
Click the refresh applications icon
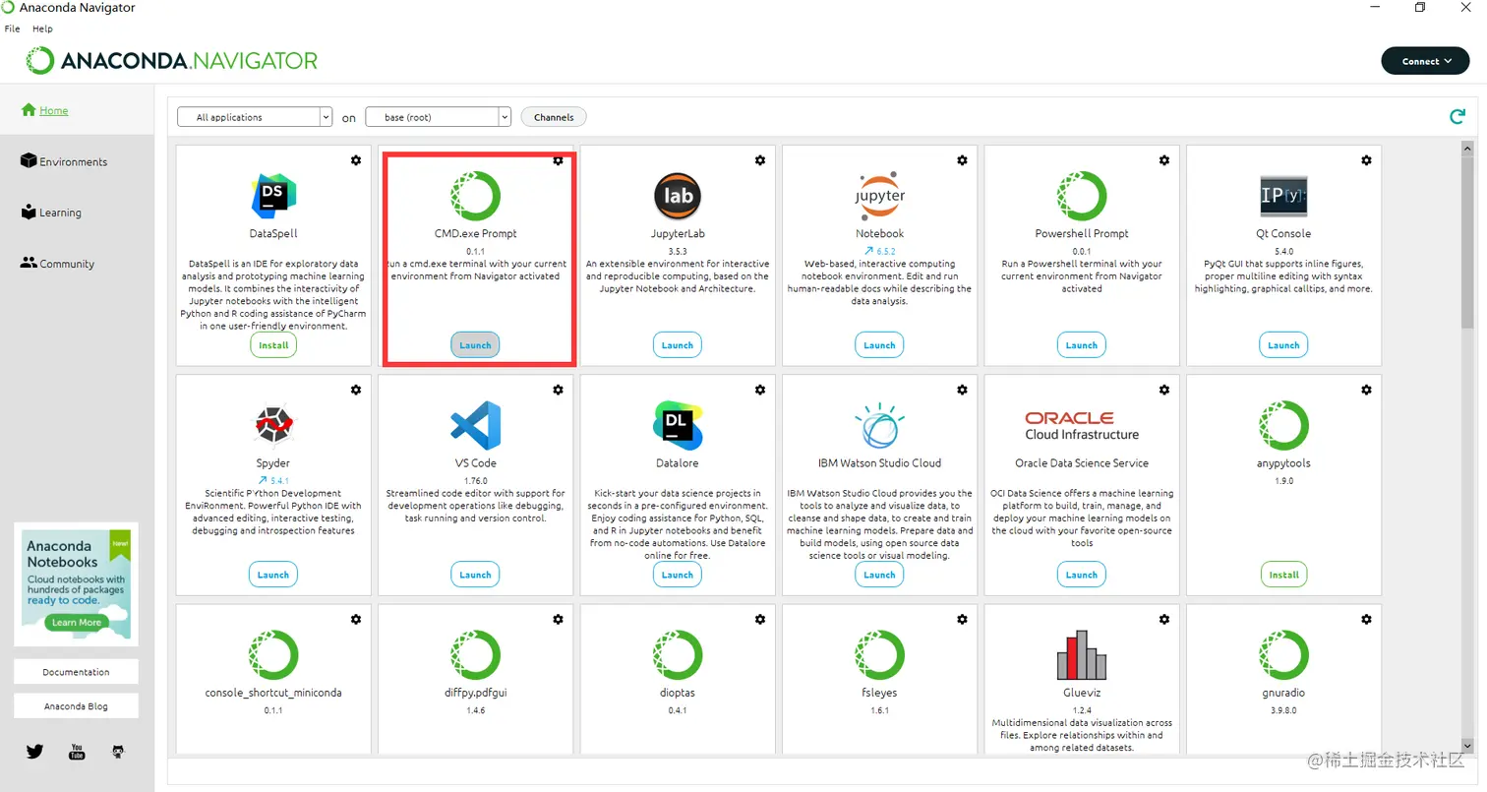[1457, 117]
